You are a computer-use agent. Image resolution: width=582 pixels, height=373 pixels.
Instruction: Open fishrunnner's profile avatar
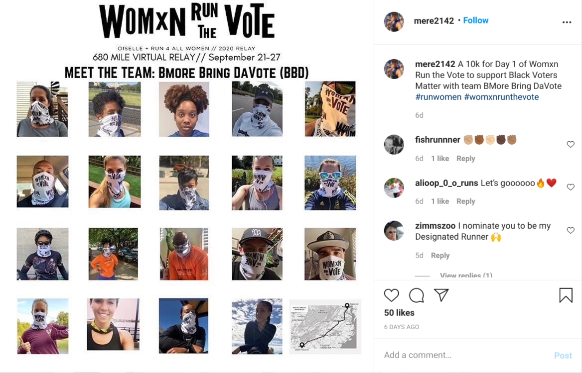394,144
